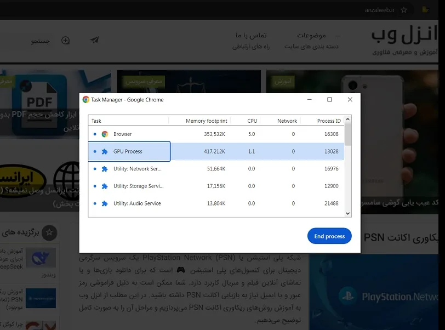The width and height of the screenshot is (445, 330).
Task: Click CPU value 5.0 in Browser row
Action: coord(252,134)
